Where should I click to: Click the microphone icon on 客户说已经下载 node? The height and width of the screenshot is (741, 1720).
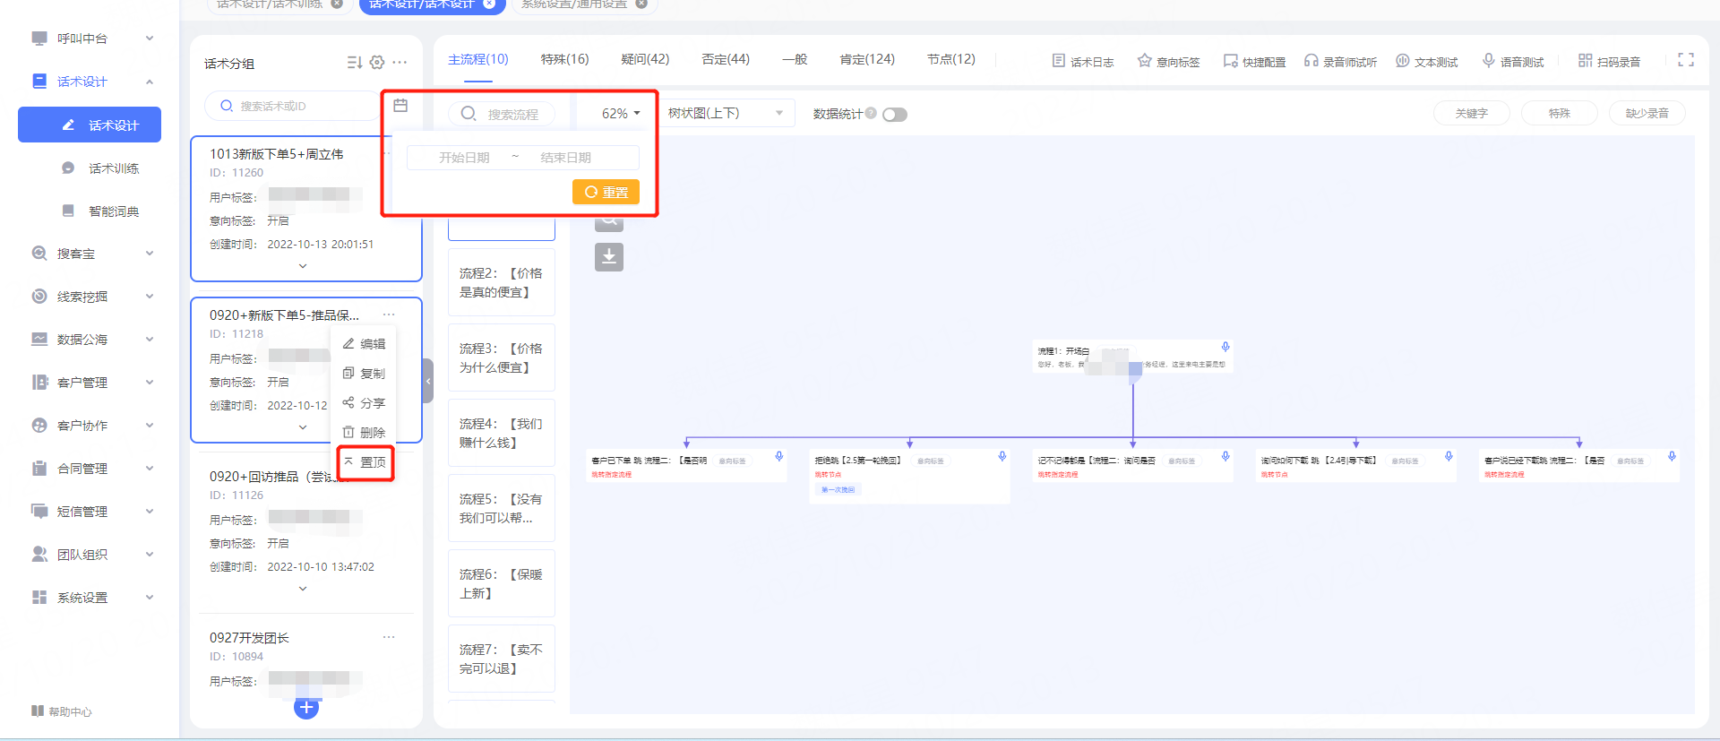coord(1672,456)
